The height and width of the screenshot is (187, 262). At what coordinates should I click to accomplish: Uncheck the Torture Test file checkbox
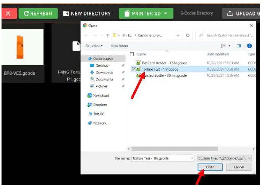[x=134, y=69]
